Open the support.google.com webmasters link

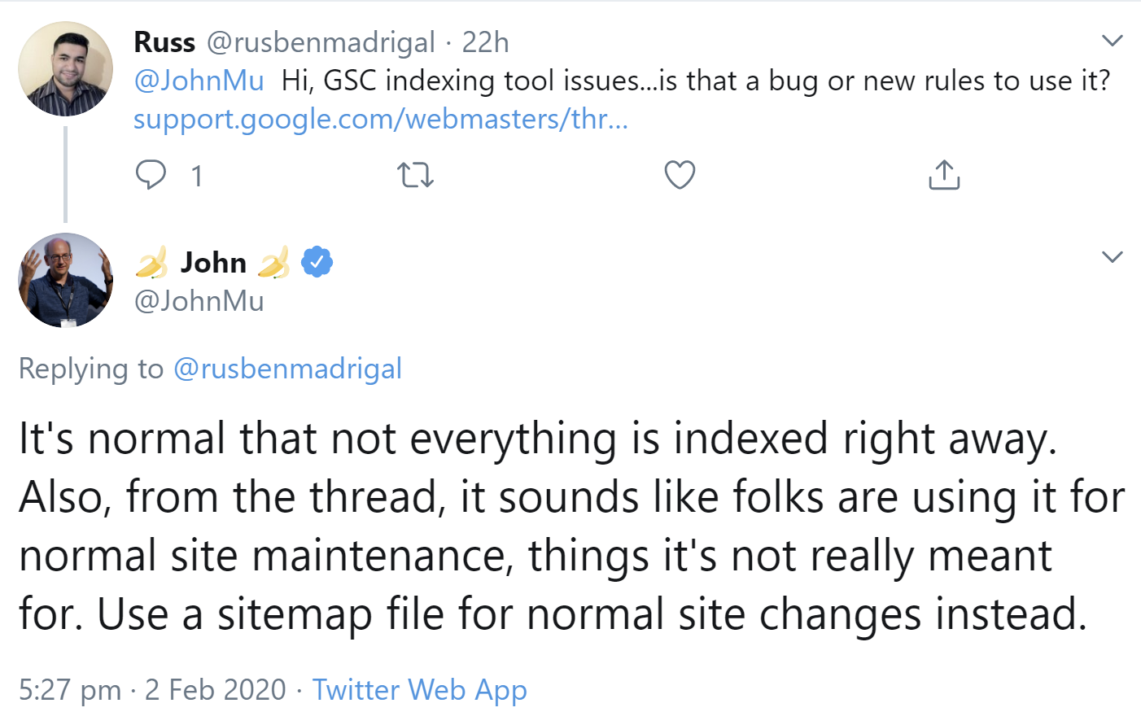click(x=381, y=120)
